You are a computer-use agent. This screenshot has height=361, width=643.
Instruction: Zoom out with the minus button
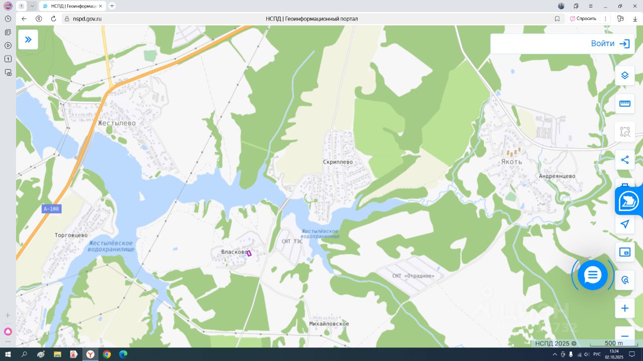[x=625, y=336]
